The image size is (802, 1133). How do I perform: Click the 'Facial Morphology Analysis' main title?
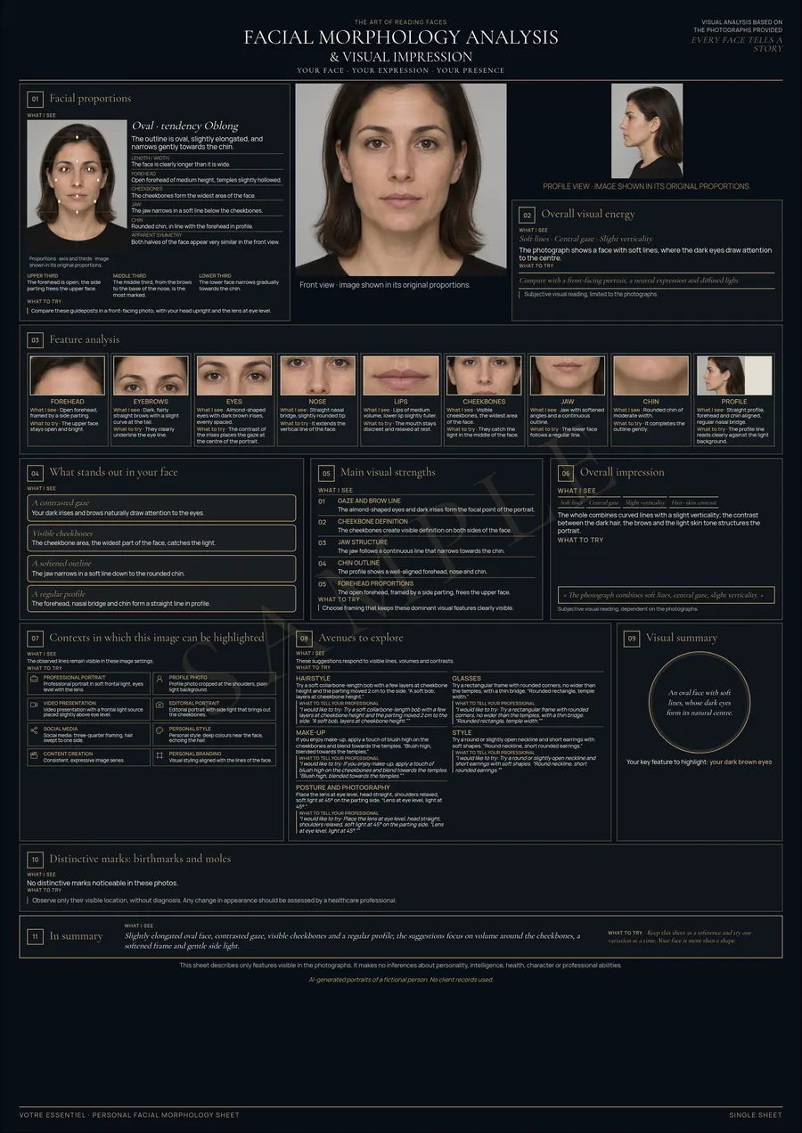point(401,37)
